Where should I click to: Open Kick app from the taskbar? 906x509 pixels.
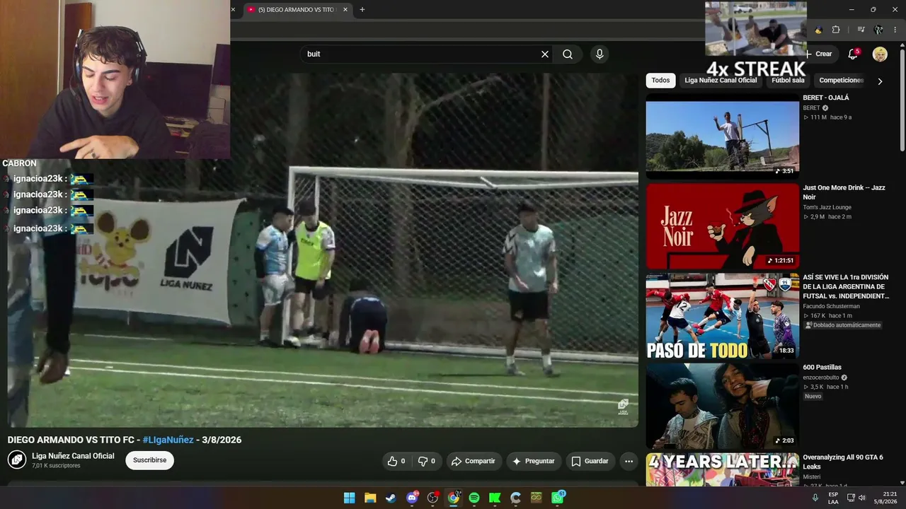click(495, 498)
